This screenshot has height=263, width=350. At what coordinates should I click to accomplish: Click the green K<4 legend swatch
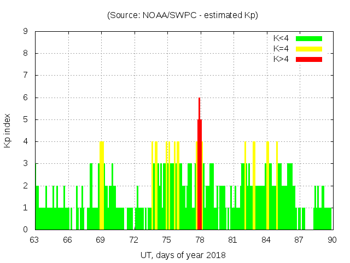pos(309,38)
